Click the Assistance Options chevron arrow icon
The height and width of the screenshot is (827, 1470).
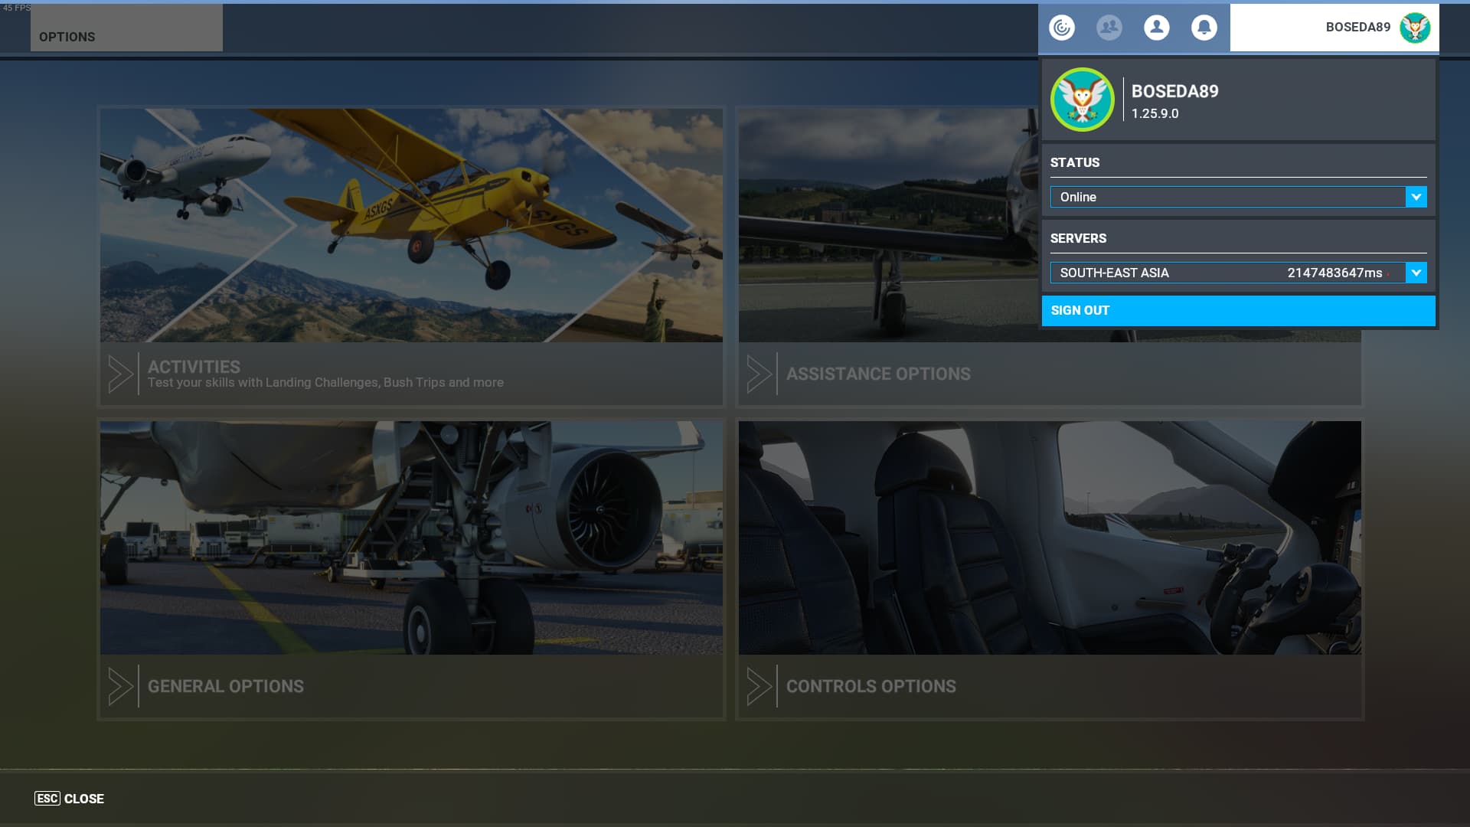[x=759, y=374]
